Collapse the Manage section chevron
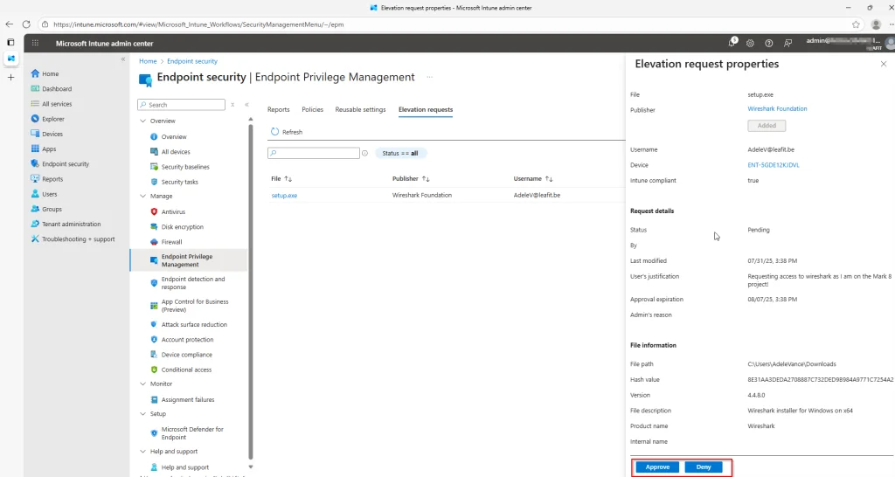Image resolution: width=895 pixels, height=477 pixels. pyautogui.click(x=142, y=196)
